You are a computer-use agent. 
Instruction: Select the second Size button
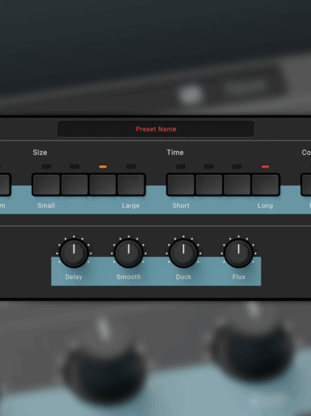(75, 185)
